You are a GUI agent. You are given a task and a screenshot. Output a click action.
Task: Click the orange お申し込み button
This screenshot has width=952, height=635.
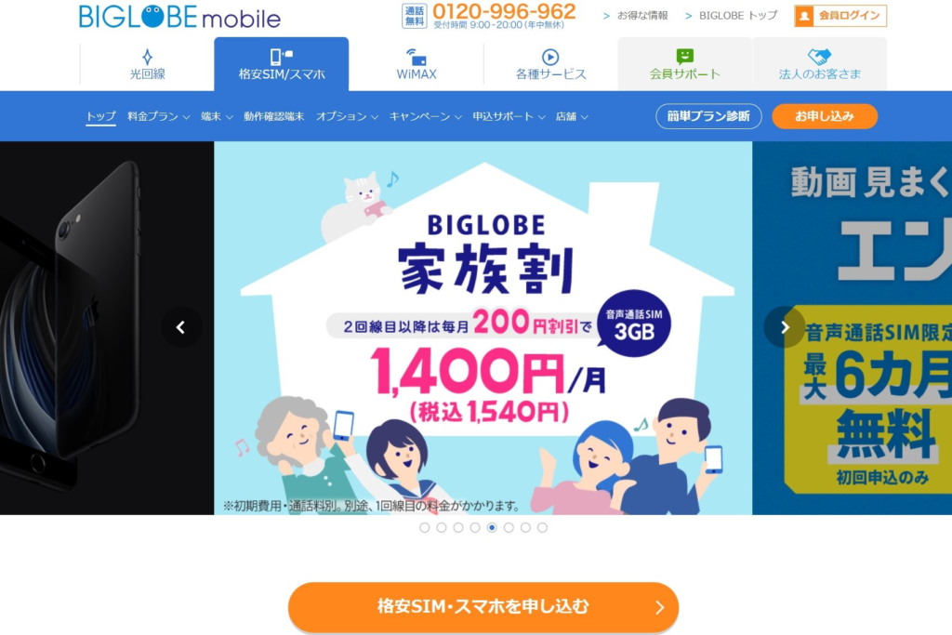point(825,116)
